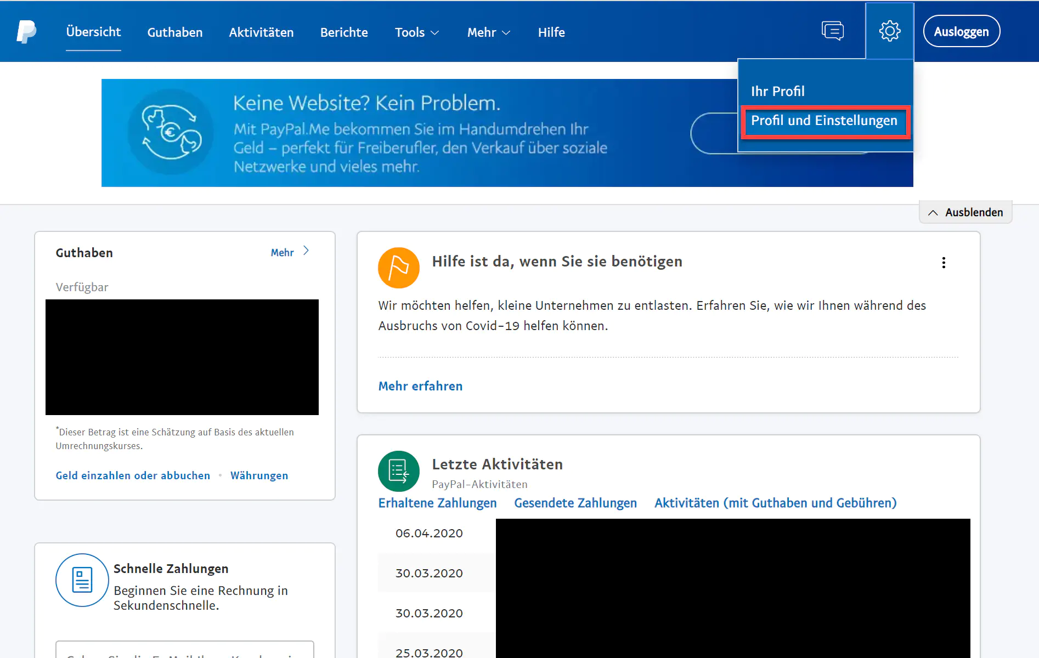Open the Berichte navigation tab
Image resolution: width=1039 pixels, height=658 pixels.
click(x=344, y=32)
